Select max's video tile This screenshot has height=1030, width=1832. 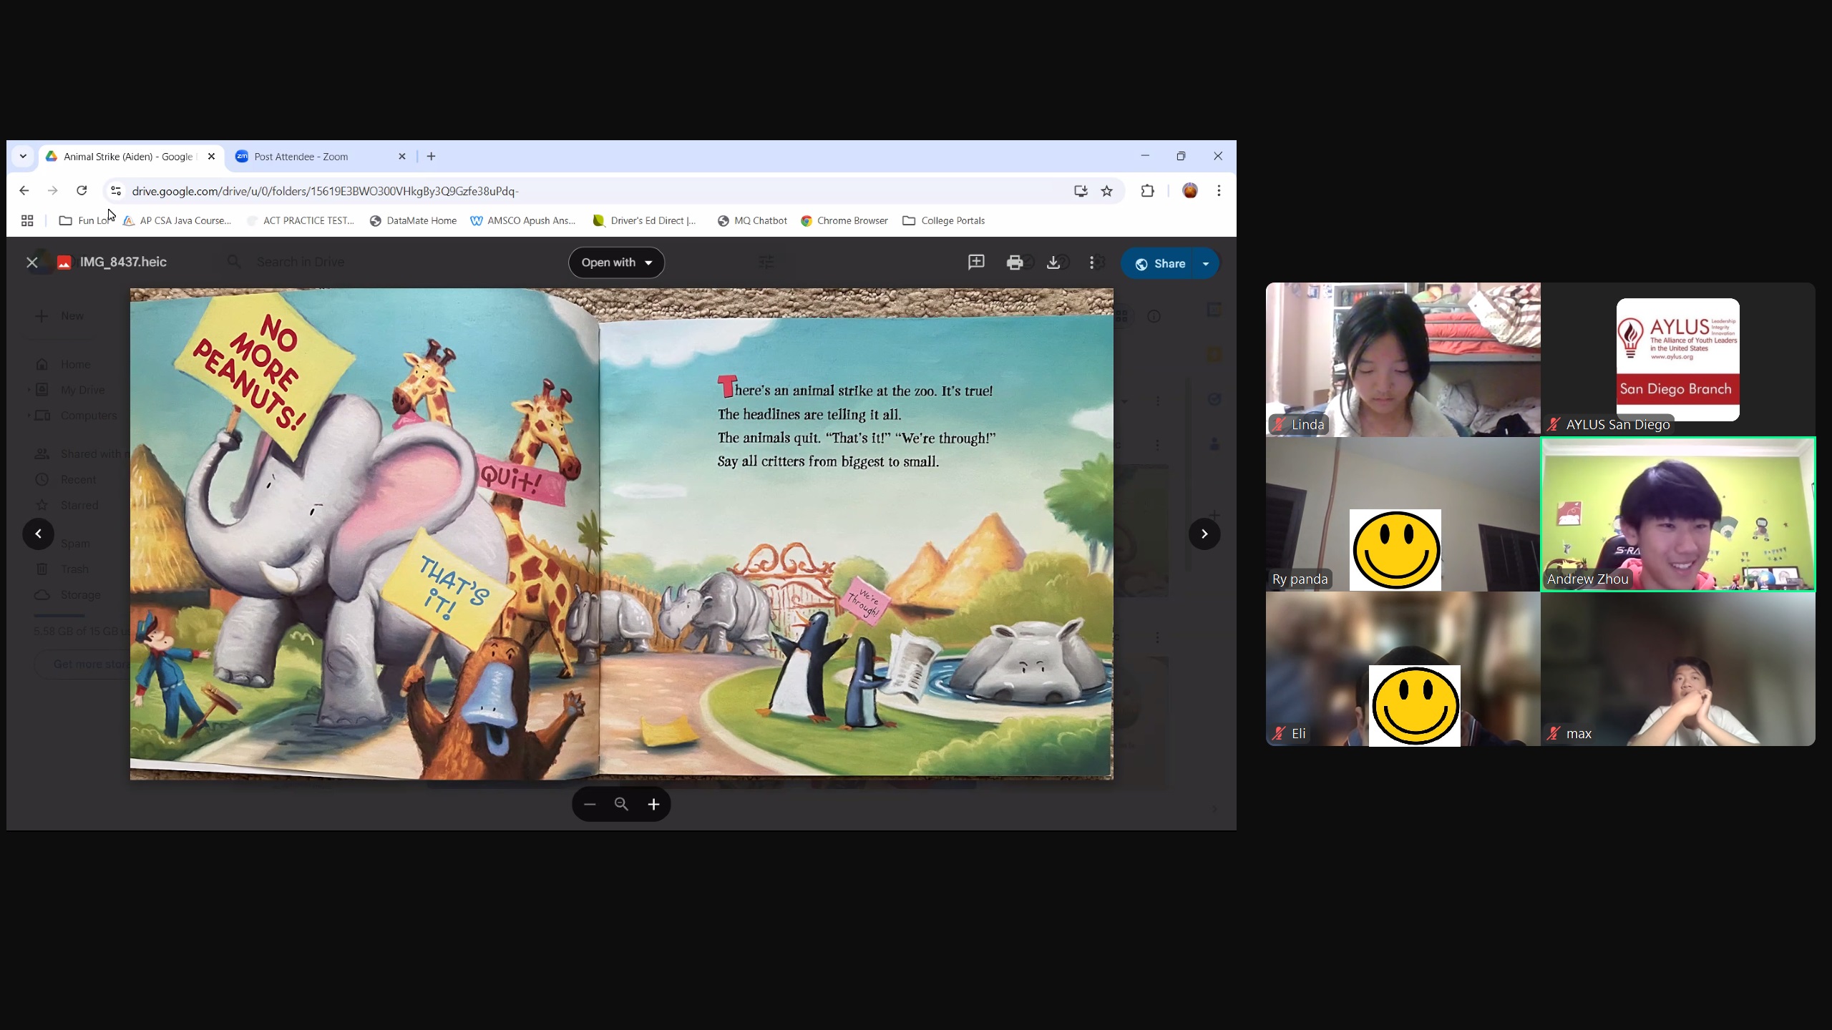coord(1677,669)
